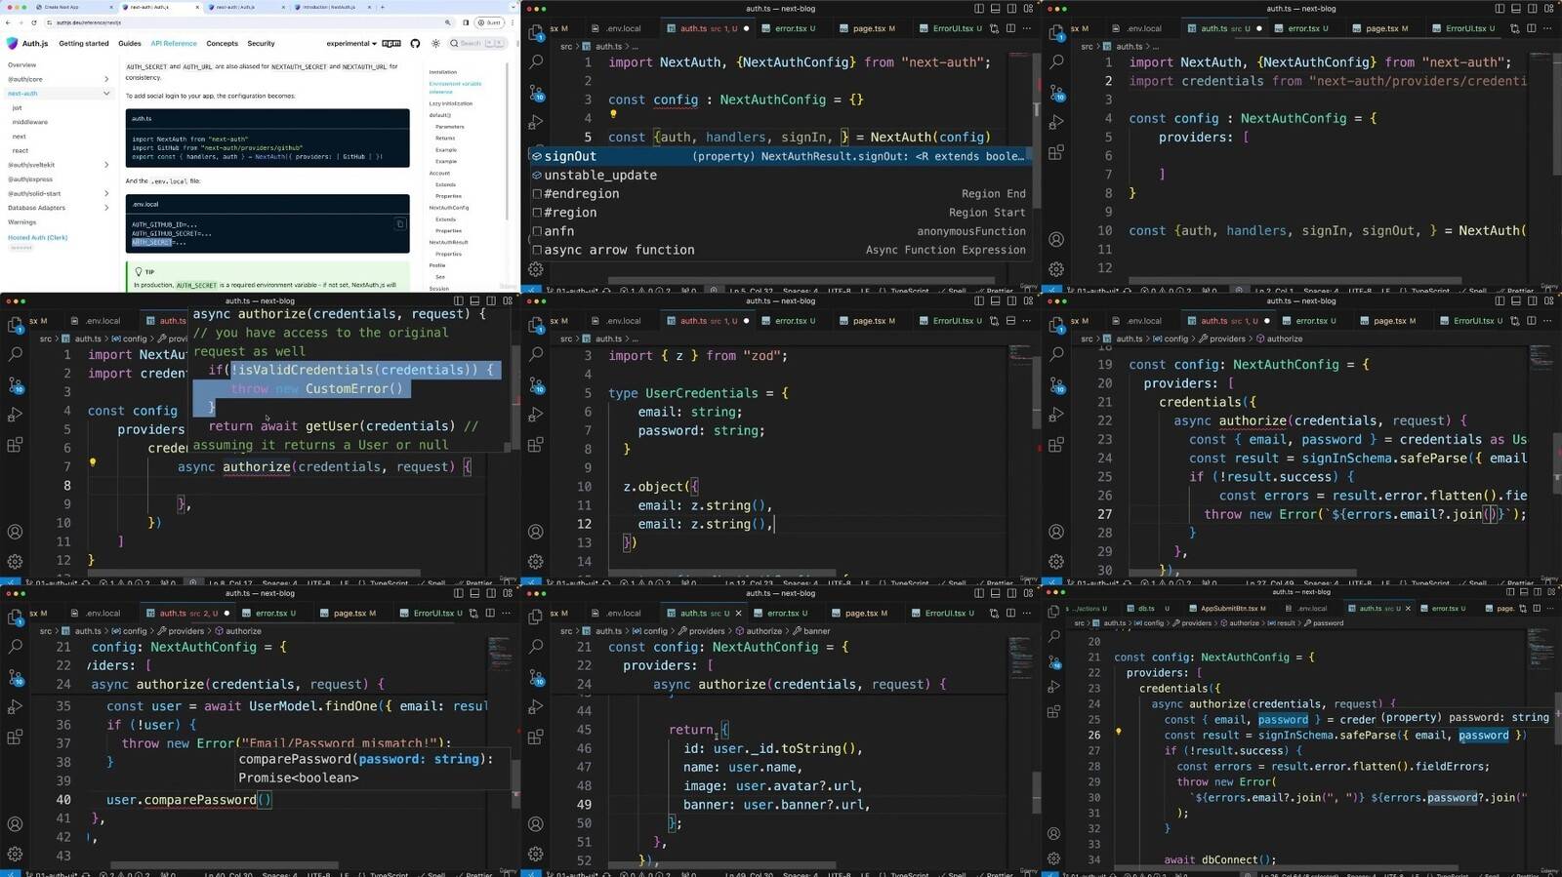Select unstable_update in the autocomplete list

(781, 176)
